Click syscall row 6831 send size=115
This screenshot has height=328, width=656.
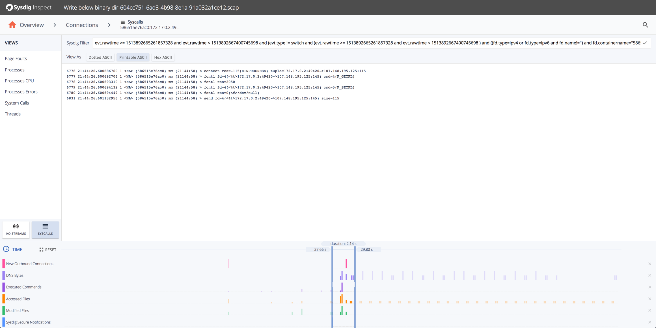tap(203, 99)
